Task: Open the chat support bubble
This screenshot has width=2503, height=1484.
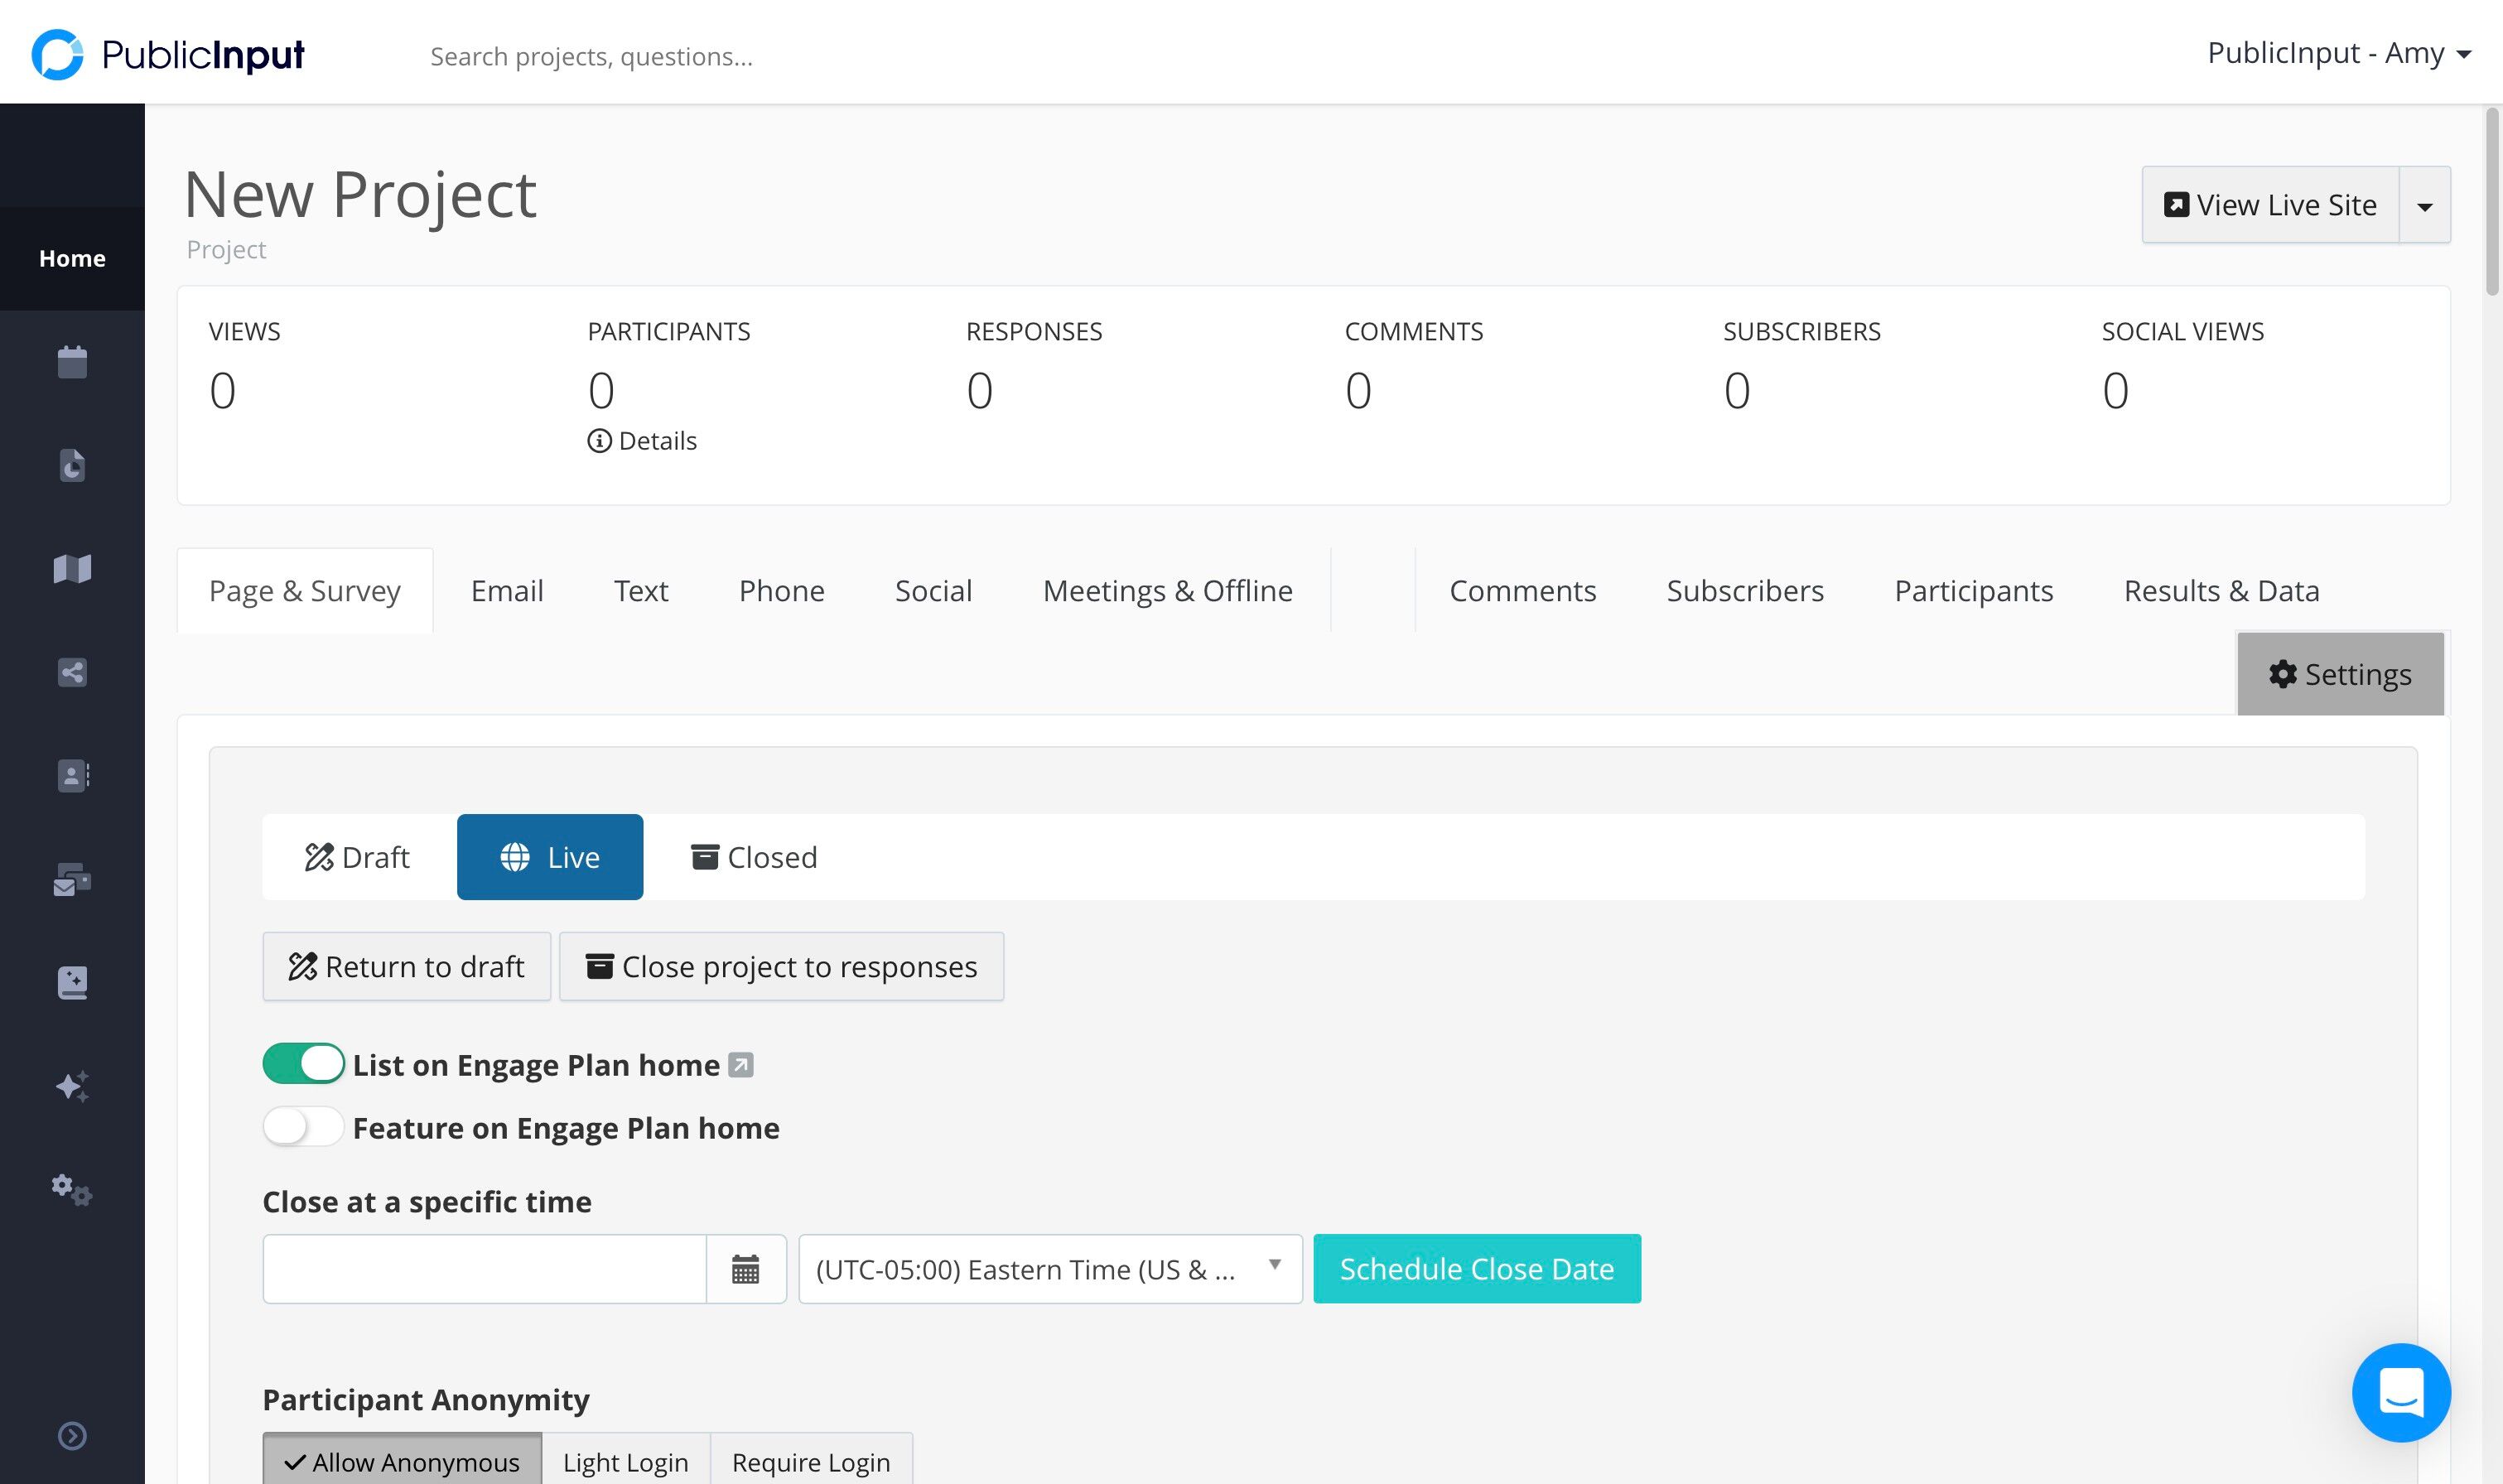Action: point(2401,1392)
